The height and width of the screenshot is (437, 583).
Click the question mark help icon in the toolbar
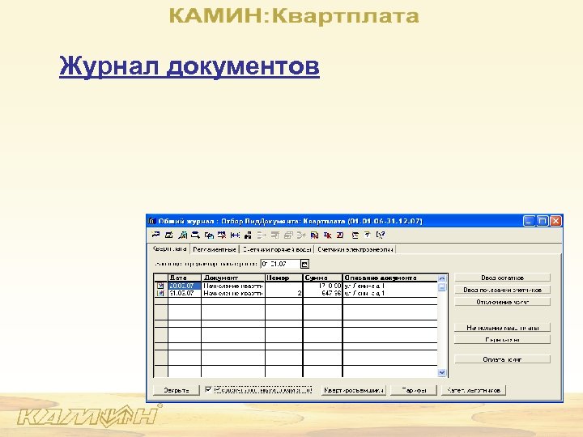click(367, 235)
